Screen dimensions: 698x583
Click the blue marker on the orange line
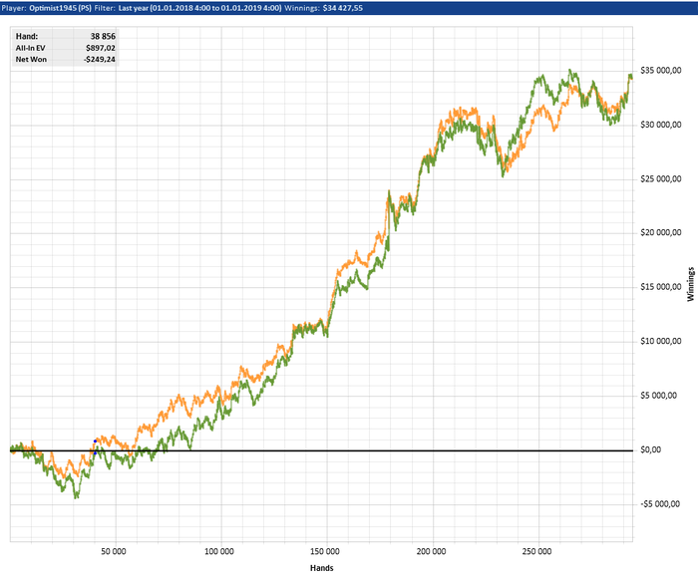tap(95, 441)
